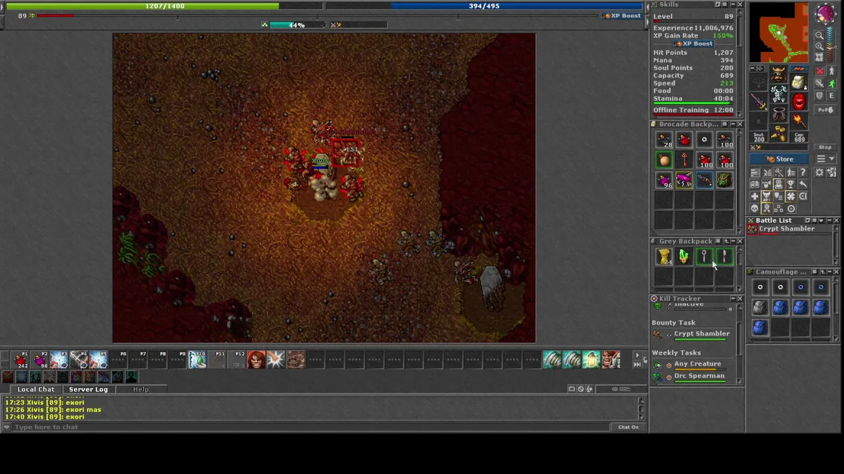844x474 pixels.
Task: Open the options gear icon
Action: (820, 172)
